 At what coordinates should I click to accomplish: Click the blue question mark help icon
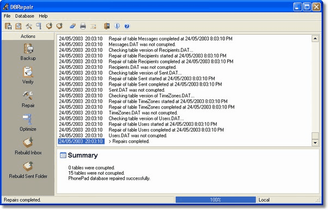(x=127, y=26)
